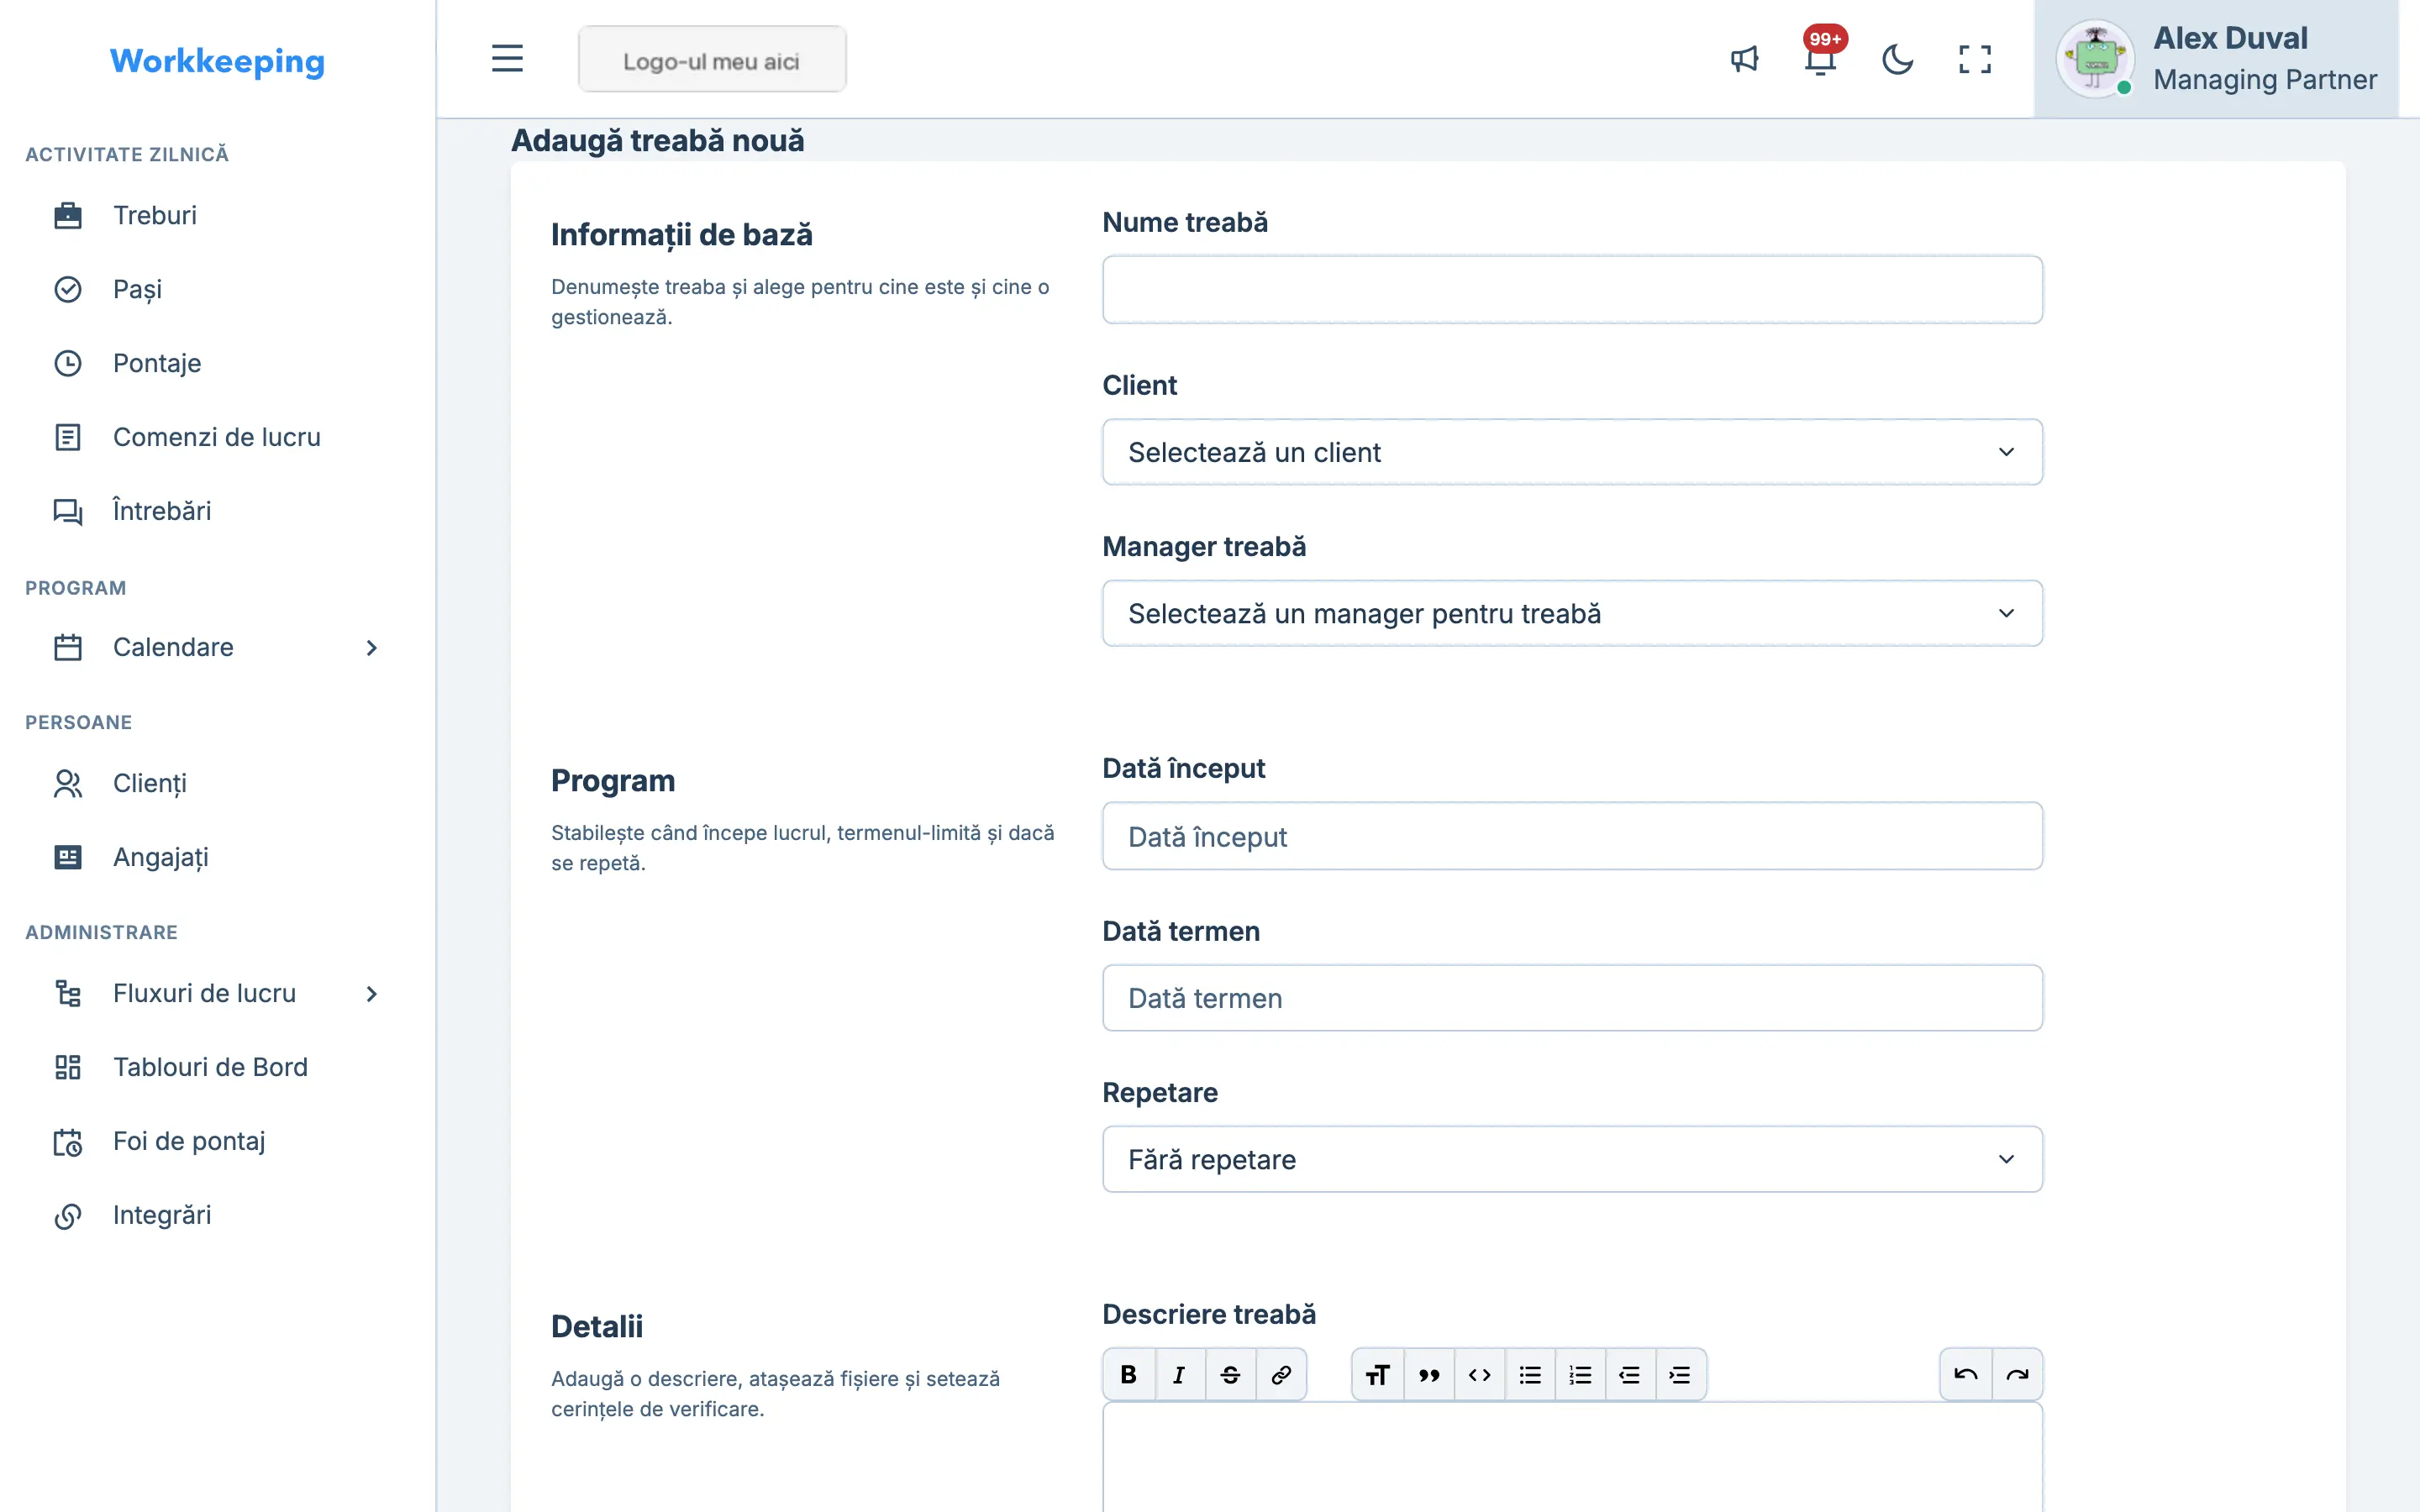This screenshot has height=1512, width=2420.
Task: Insert a link in the description
Action: click(1281, 1374)
